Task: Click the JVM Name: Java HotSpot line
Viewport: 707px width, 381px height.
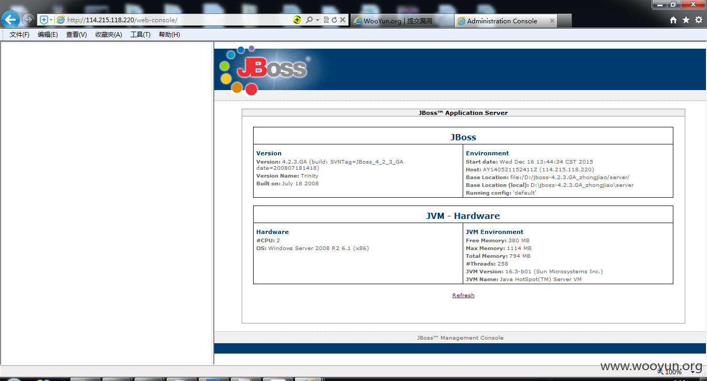Action: pyautogui.click(x=524, y=280)
